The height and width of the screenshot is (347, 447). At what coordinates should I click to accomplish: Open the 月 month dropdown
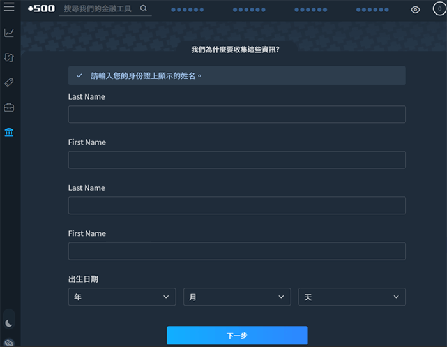237,297
